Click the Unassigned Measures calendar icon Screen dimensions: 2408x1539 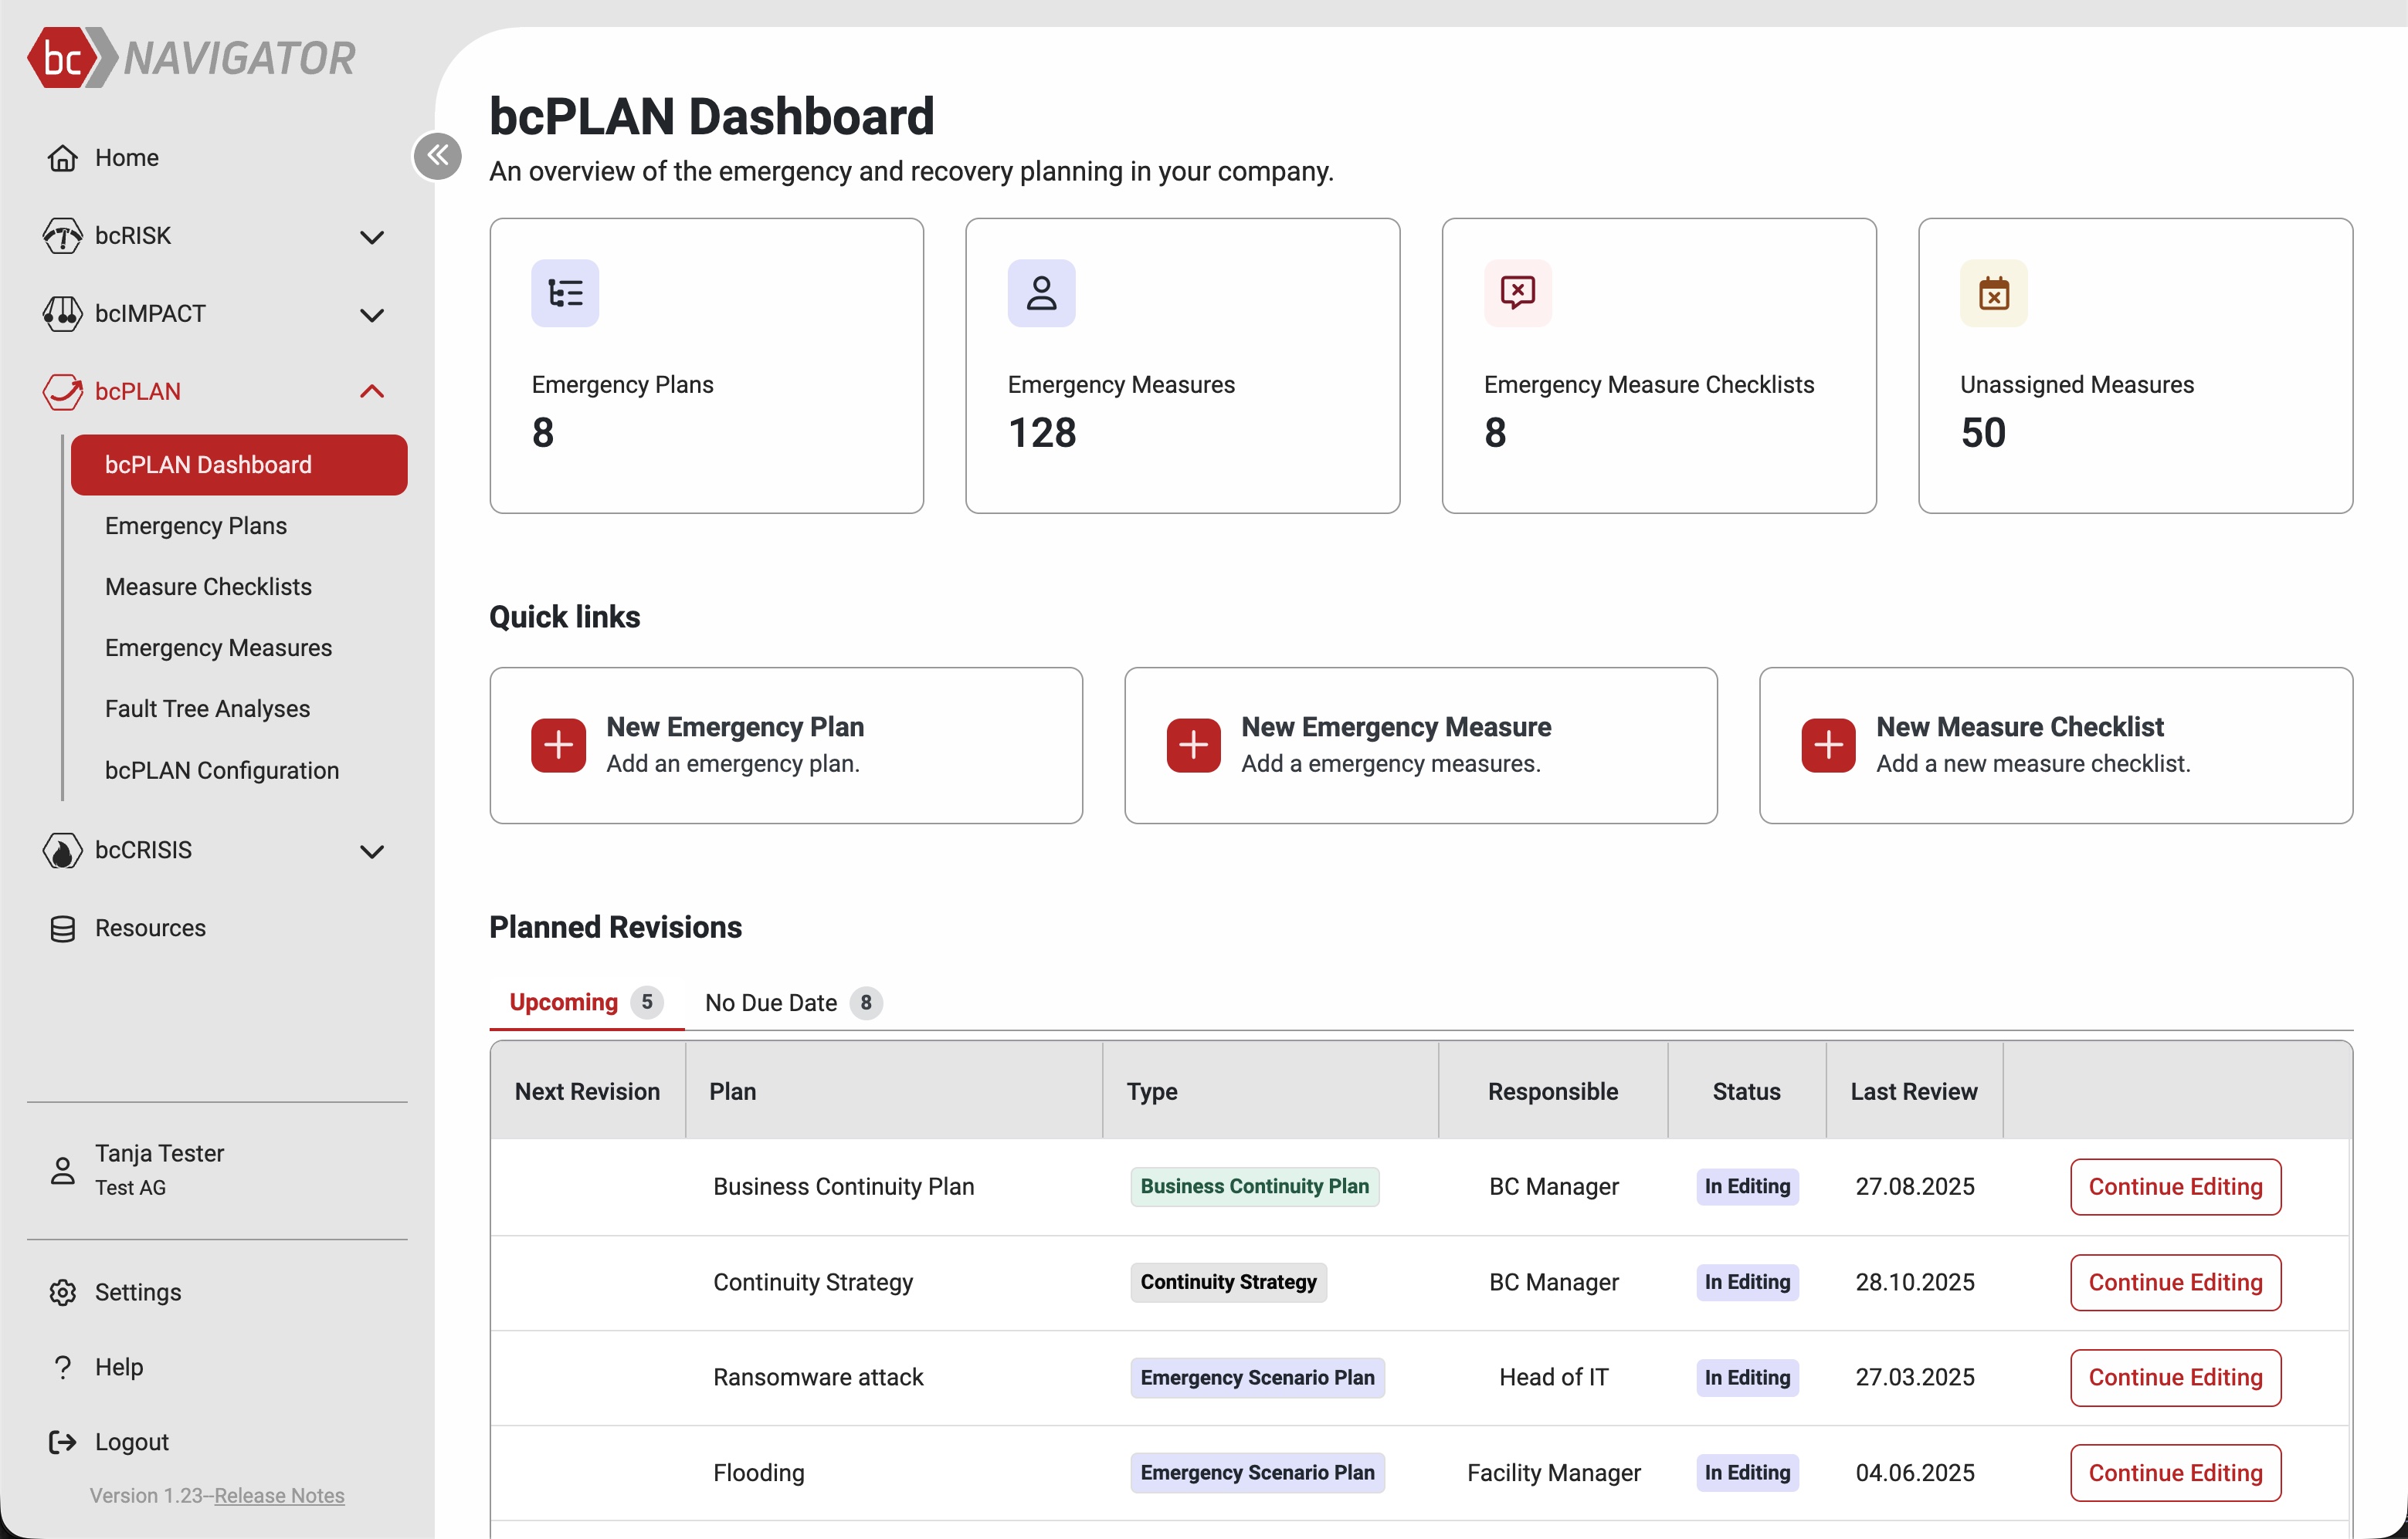pyautogui.click(x=1993, y=293)
